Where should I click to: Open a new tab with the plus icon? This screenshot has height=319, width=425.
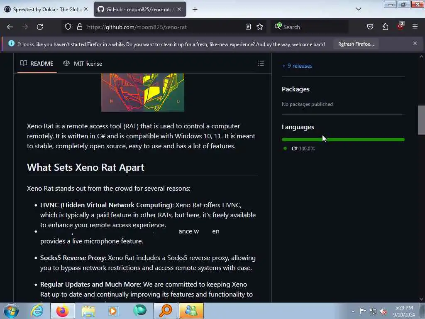tap(195, 10)
